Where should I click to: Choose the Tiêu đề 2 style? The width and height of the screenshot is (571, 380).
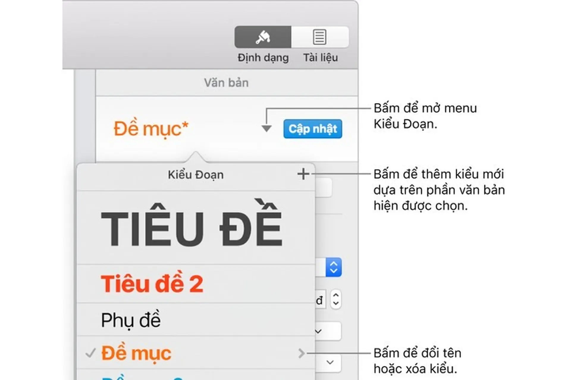(196, 284)
